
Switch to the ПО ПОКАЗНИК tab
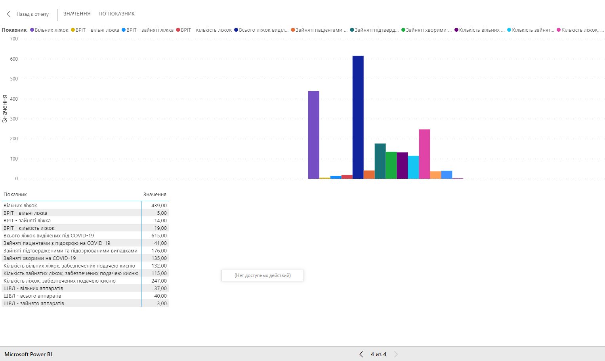pos(116,14)
